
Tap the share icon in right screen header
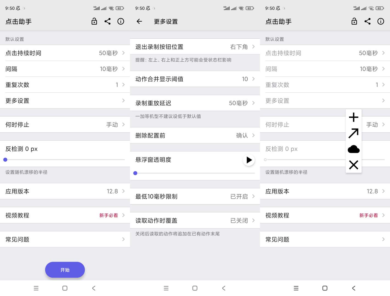(x=368, y=21)
